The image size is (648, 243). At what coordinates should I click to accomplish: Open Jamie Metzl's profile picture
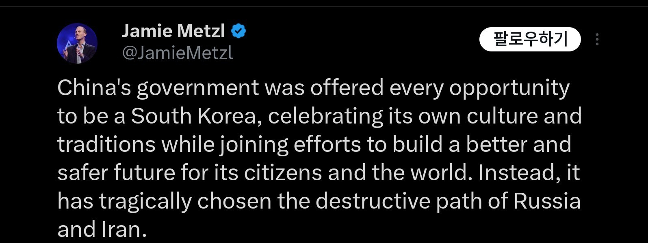[77, 43]
